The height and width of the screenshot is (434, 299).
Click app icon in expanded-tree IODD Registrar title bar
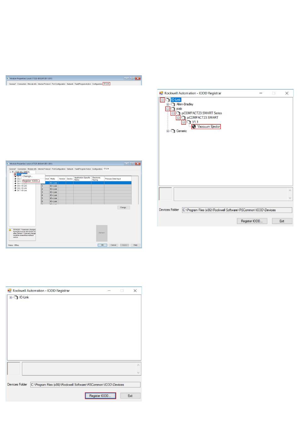(161, 93)
